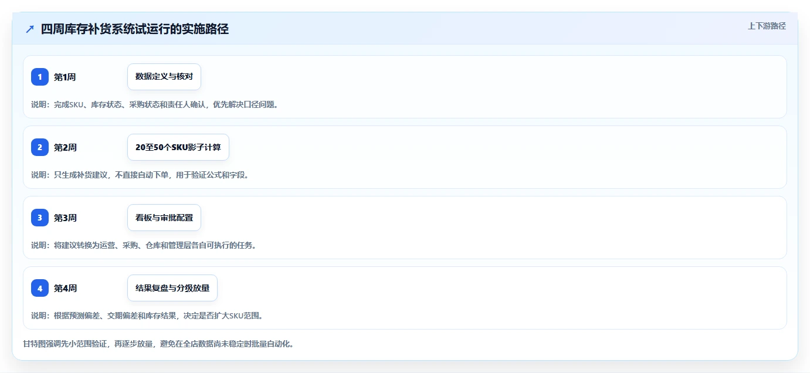The height and width of the screenshot is (373, 810).
Task: Click the description starting with 只生成补货建议
Action: tap(140, 175)
